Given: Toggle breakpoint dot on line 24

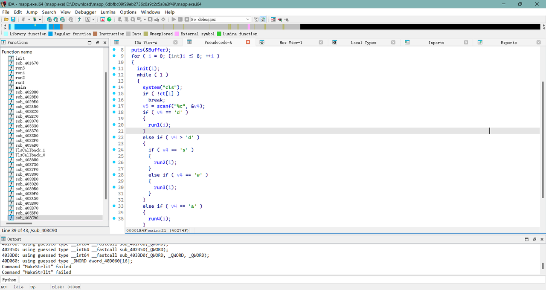Looking at the screenshot, I should tap(114, 150).
